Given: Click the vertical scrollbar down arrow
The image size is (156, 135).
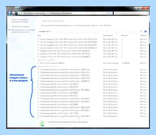Looking at the screenshot, I should tap(148, 116).
